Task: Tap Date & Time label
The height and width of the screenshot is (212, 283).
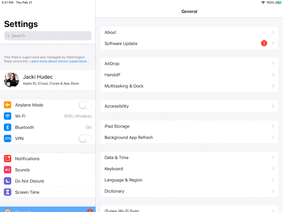Action: point(116,158)
